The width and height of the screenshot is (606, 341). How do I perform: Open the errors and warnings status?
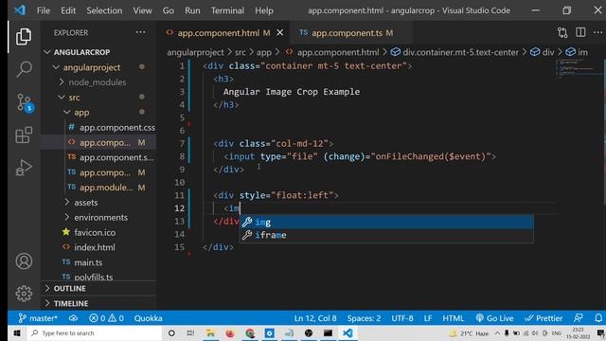coord(106,318)
